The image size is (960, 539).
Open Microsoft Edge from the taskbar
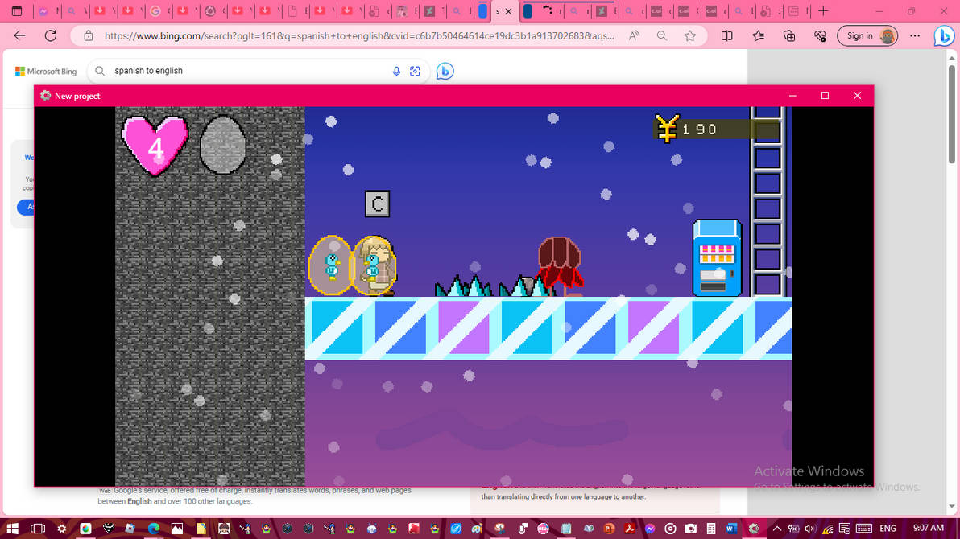pyautogui.click(x=154, y=528)
